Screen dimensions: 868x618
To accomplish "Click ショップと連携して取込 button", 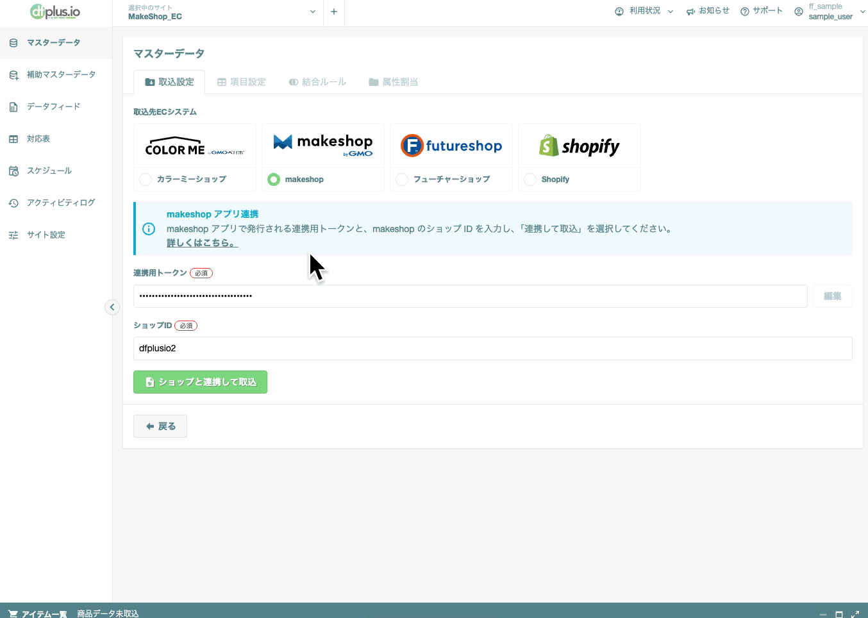I will 200,382.
